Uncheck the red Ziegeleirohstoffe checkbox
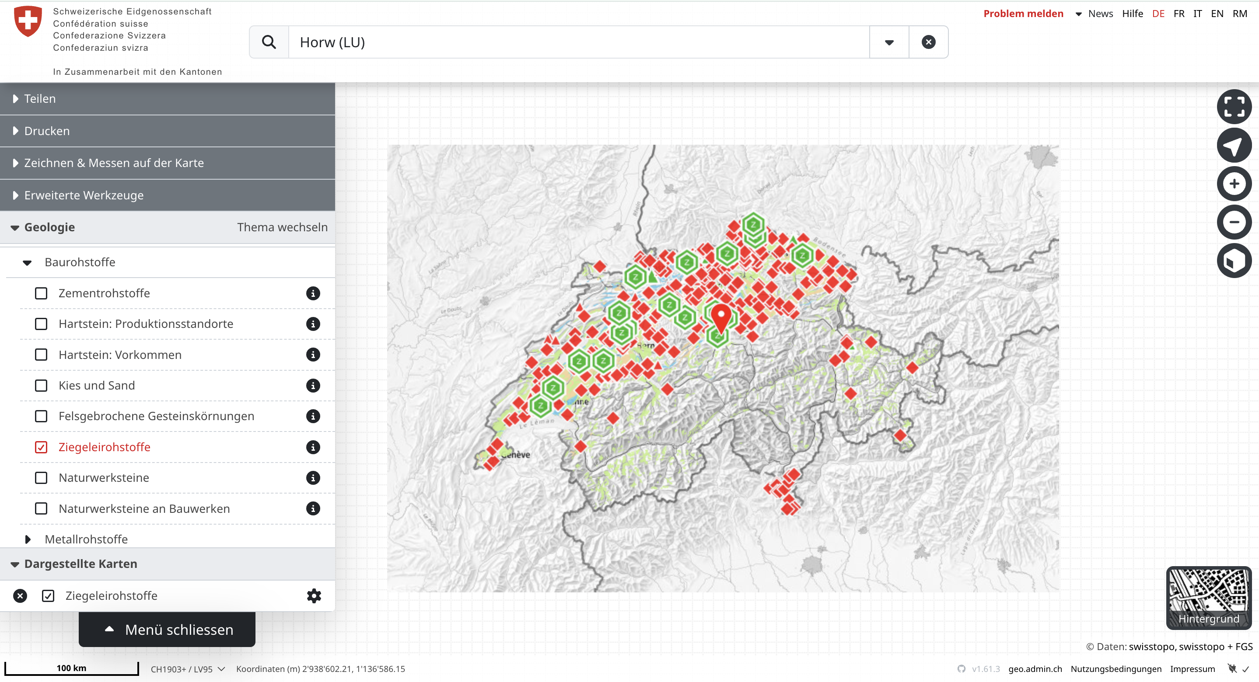This screenshot has height=682, width=1259. [x=41, y=447]
